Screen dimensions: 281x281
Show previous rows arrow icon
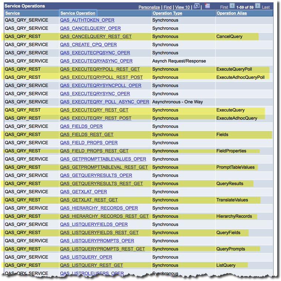(x=232, y=6)
